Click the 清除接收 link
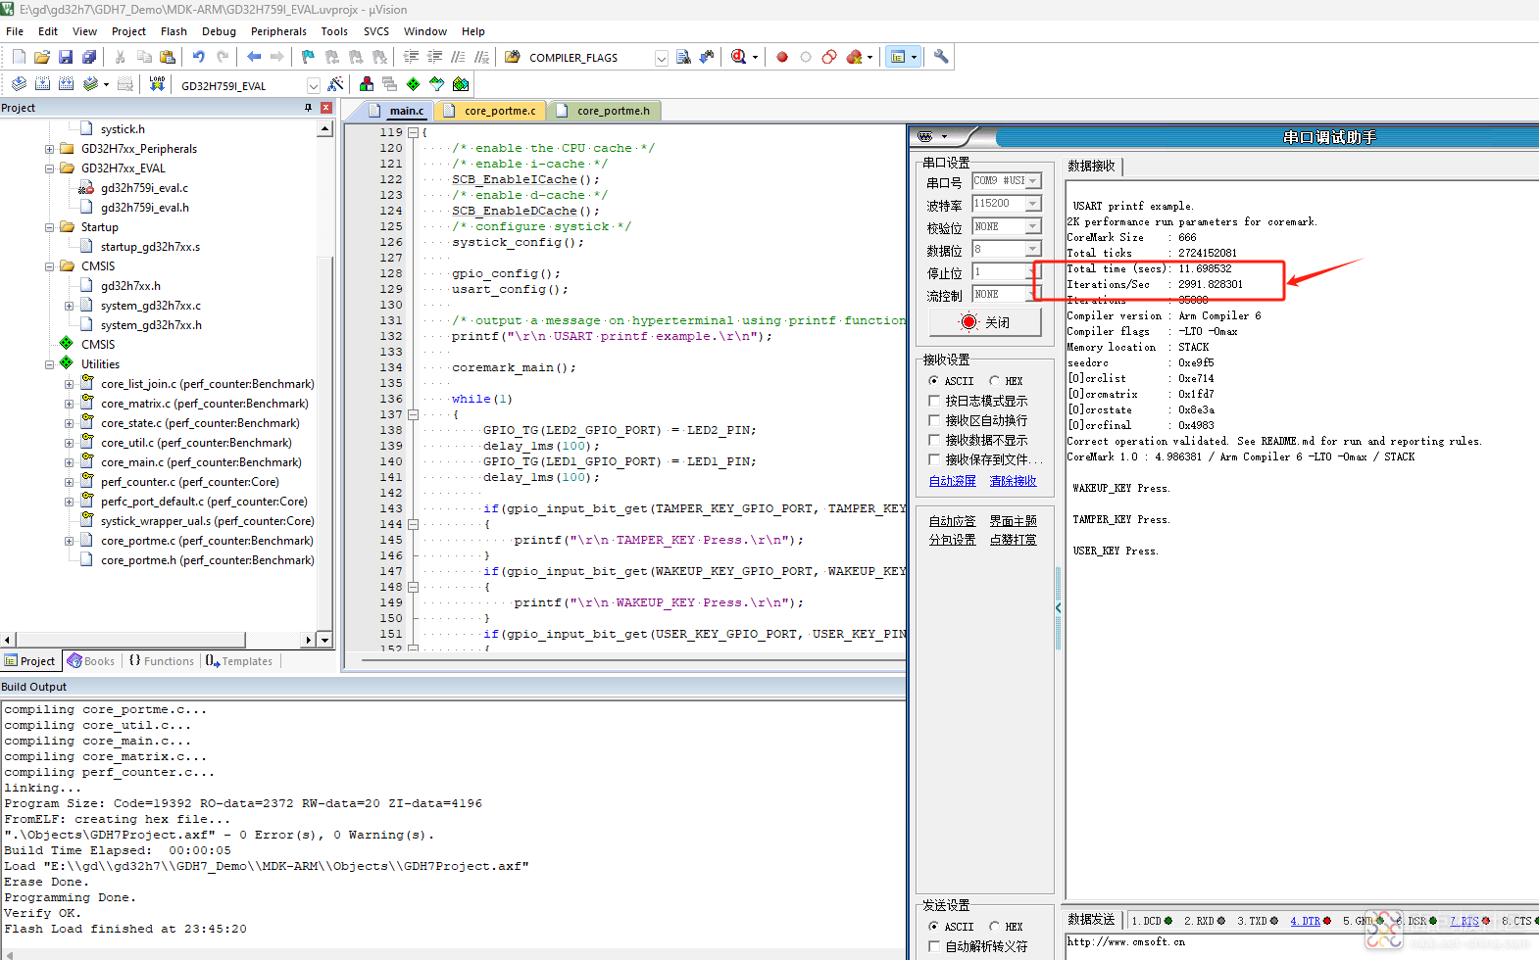This screenshot has width=1539, height=960. point(1013,481)
